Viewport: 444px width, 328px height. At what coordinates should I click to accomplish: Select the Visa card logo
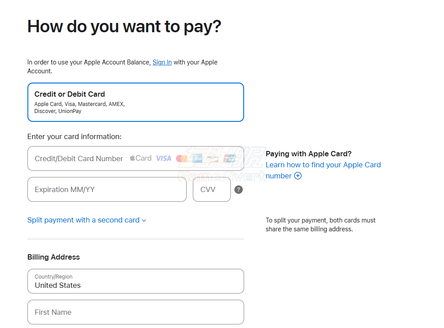pyautogui.click(x=163, y=158)
